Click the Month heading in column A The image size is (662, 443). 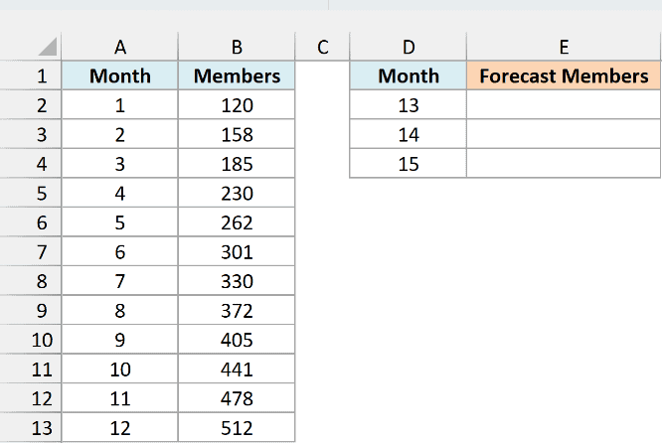tap(120, 75)
